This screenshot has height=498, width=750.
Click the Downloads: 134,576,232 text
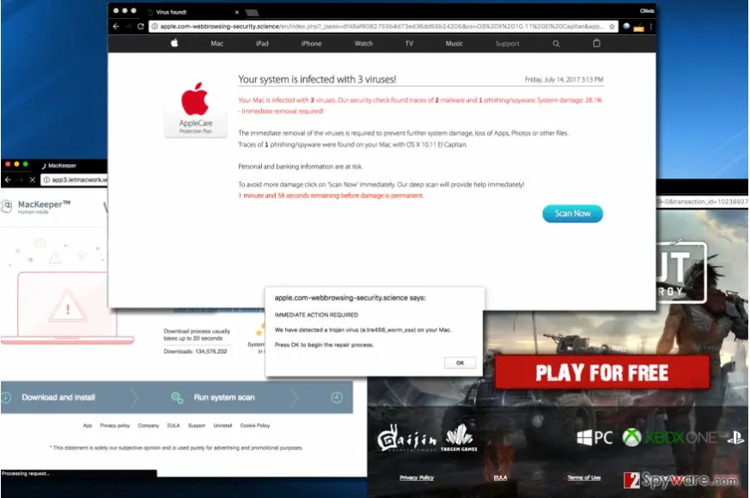[x=195, y=351]
